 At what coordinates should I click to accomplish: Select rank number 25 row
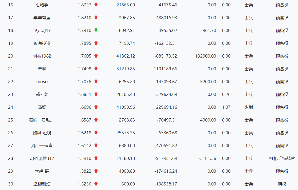(x=10, y=120)
